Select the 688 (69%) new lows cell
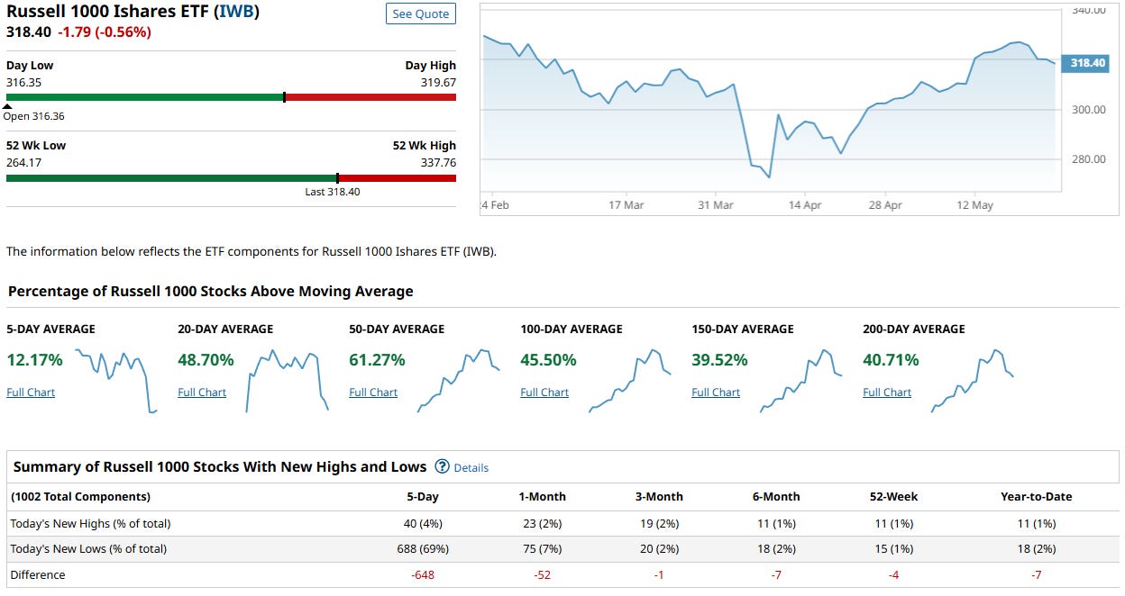Screen dimensions: 1125x596 (x=424, y=548)
